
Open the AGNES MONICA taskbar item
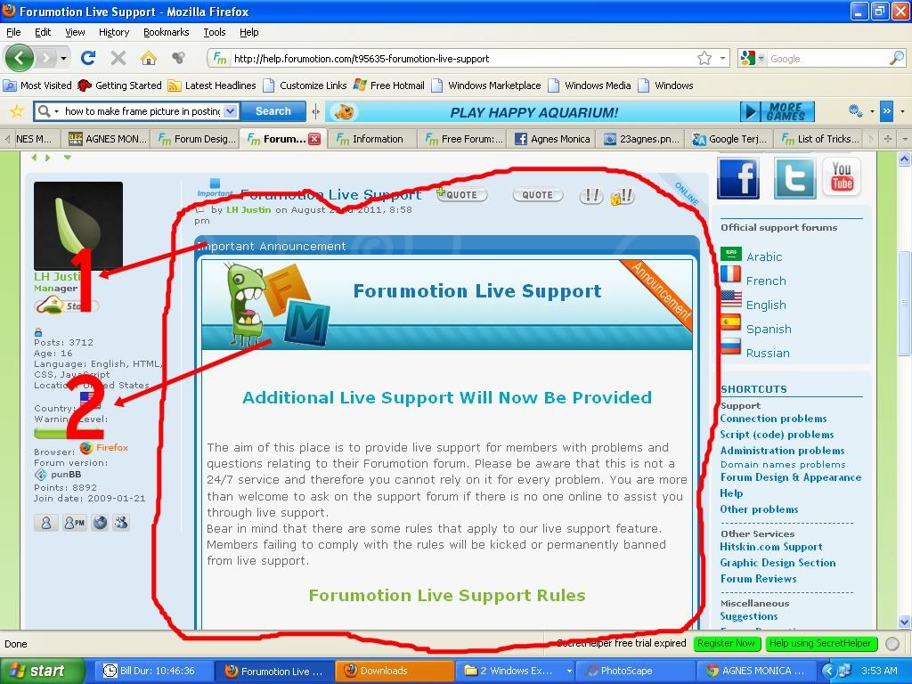tap(756, 671)
